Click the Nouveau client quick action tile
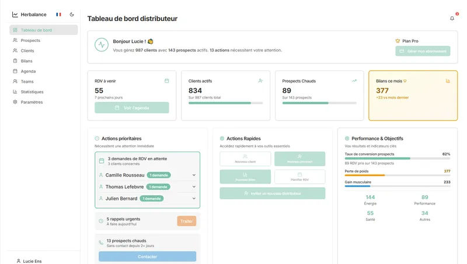Image resolution: width=467 pixels, height=264 pixels. pos(245,159)
